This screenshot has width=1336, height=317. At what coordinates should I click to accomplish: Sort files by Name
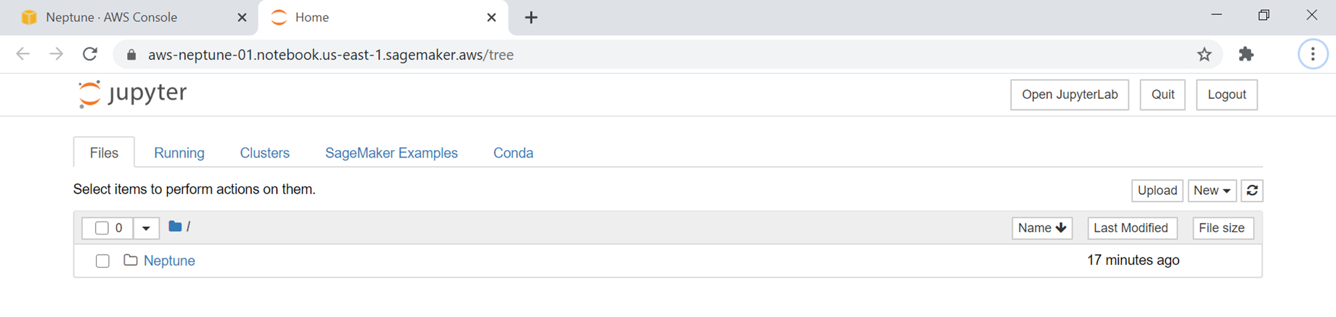click(x=1041, y=228)
